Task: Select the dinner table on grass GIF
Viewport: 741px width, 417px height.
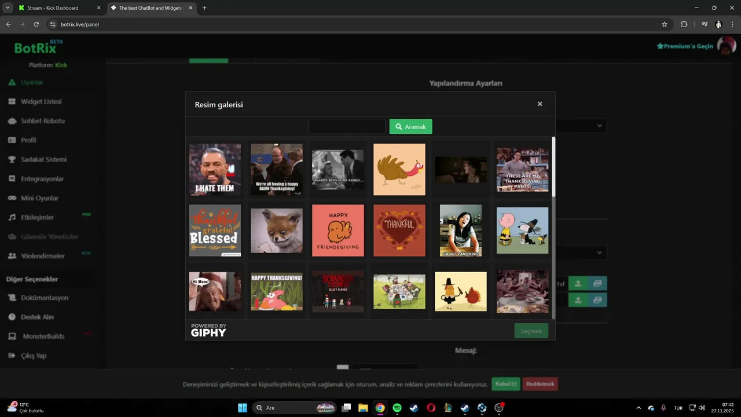Action: click(399, 292)
